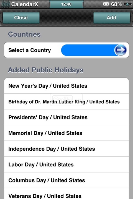Tap Independence Day / United States entry
Screen dimensions: 133x199
click(66, 149)
